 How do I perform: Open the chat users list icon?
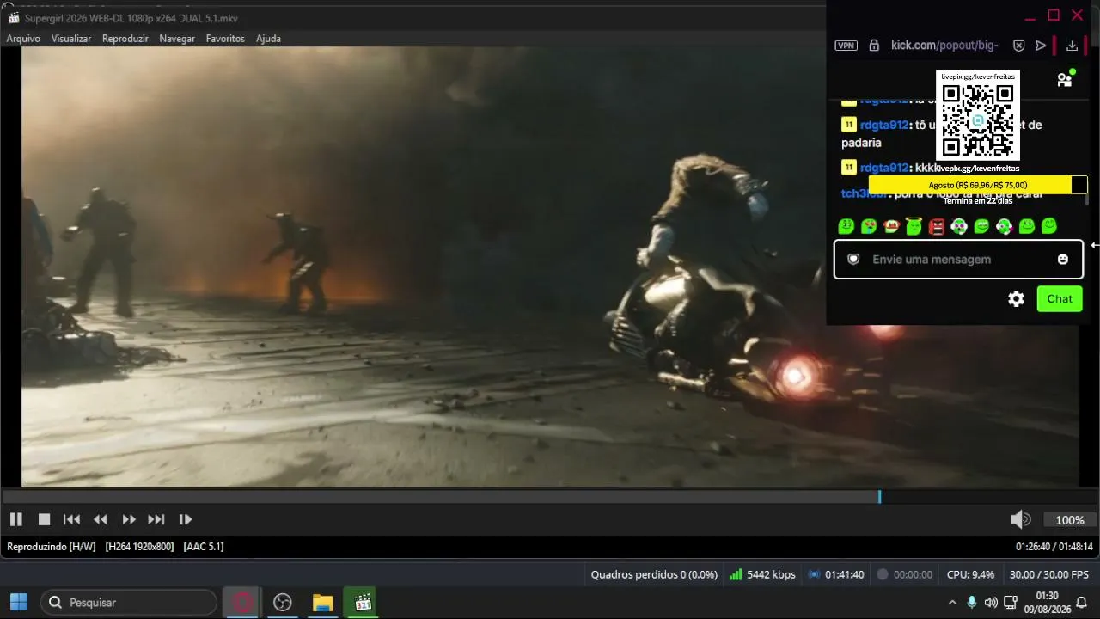[x=1065, y=80]
